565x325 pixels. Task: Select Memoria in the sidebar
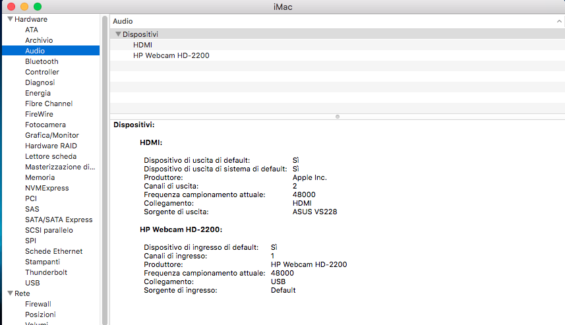(x=40, y=177)
